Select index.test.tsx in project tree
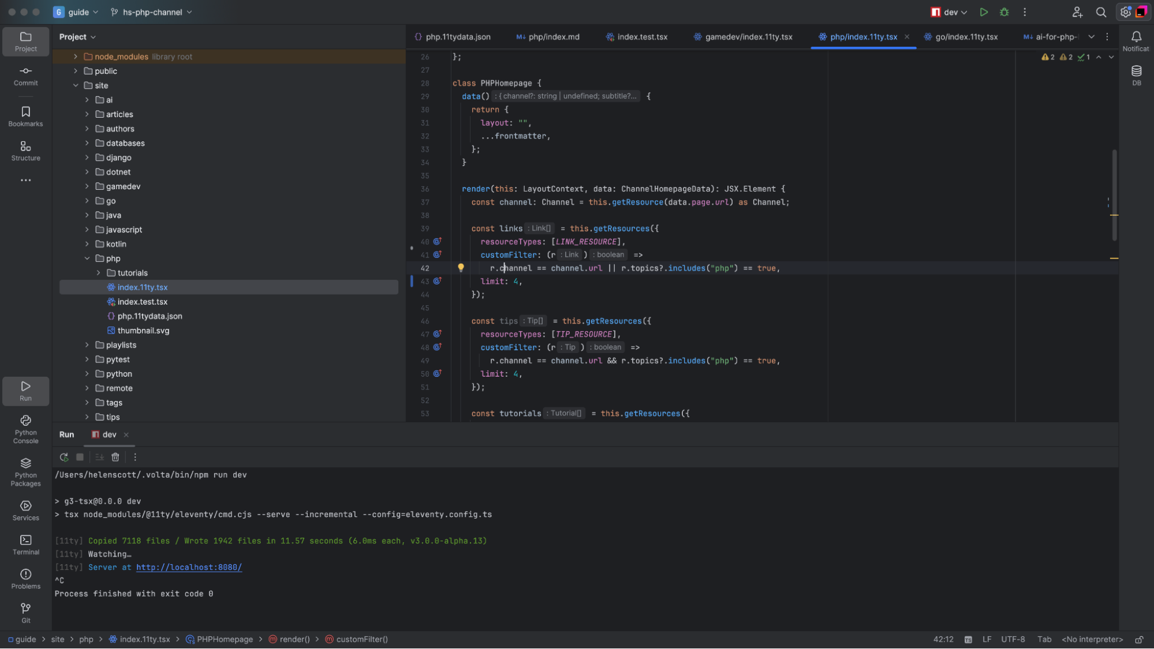Screen dimensions: 1154x649 click(142, 302)
